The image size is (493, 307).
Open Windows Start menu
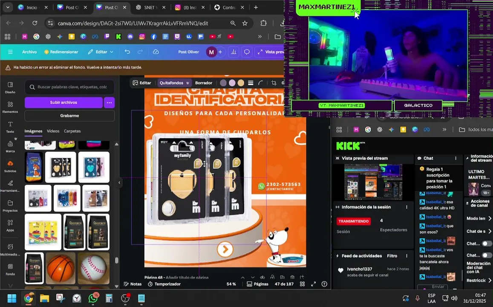click(12, 298)
